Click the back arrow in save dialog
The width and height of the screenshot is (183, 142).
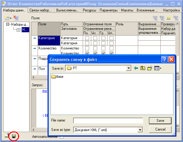point(136,68)
